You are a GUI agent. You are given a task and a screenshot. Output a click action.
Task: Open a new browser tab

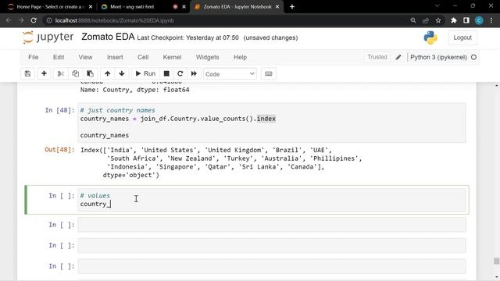(x=292, y=7)
